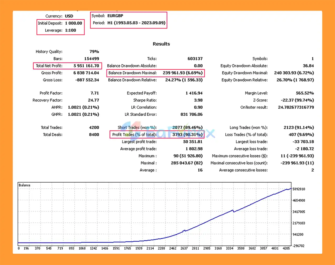Screen dimensions: 335x265
Task: Select the H1 period date range
Action: 136,23
